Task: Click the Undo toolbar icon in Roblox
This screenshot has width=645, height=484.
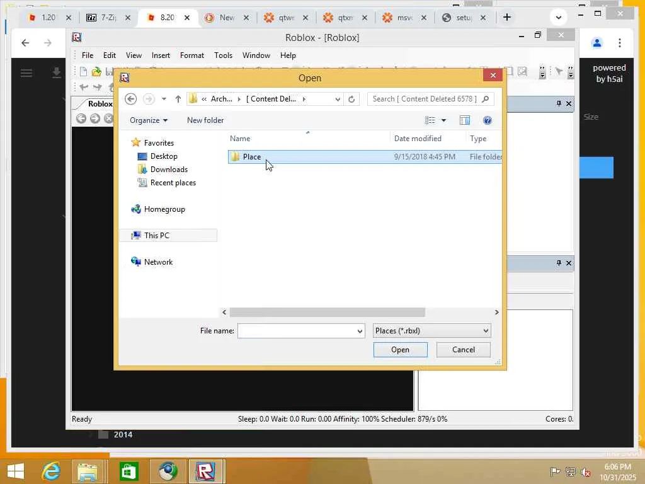Action: point(84,87)
